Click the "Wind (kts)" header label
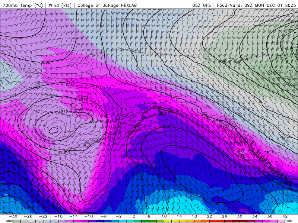This screenshot has height=223, width=298. click(60, 5)
